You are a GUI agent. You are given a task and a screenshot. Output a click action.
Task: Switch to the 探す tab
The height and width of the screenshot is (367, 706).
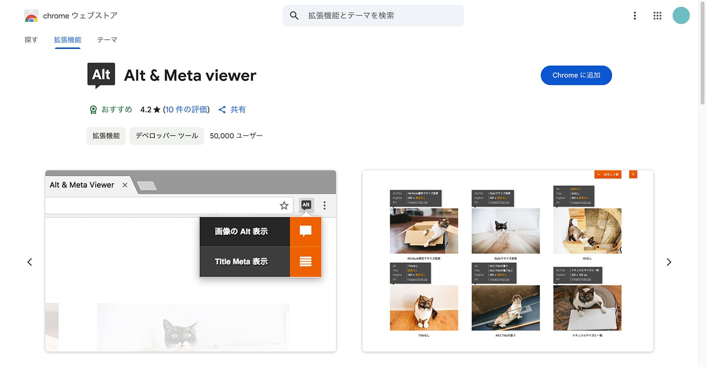[x=31, y=40]
